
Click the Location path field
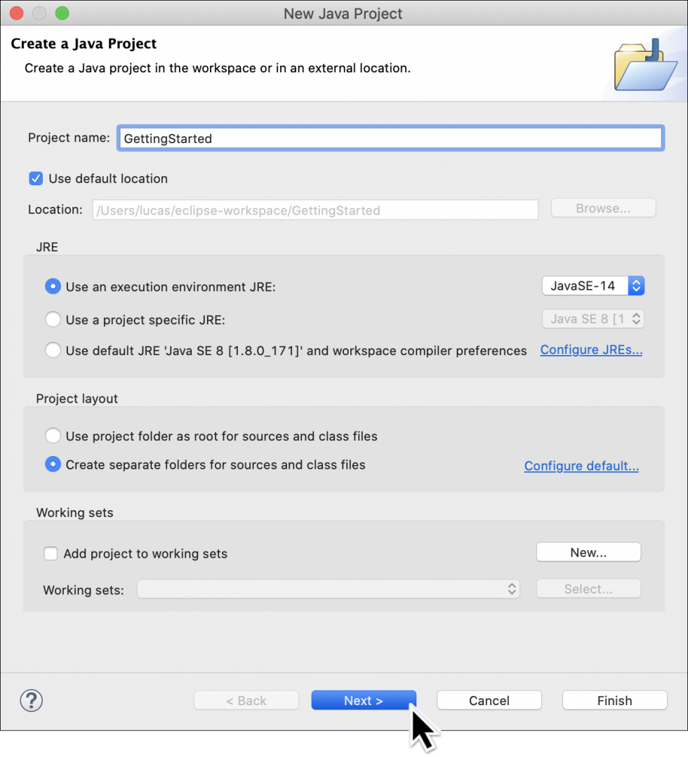[x=315, y=210]
